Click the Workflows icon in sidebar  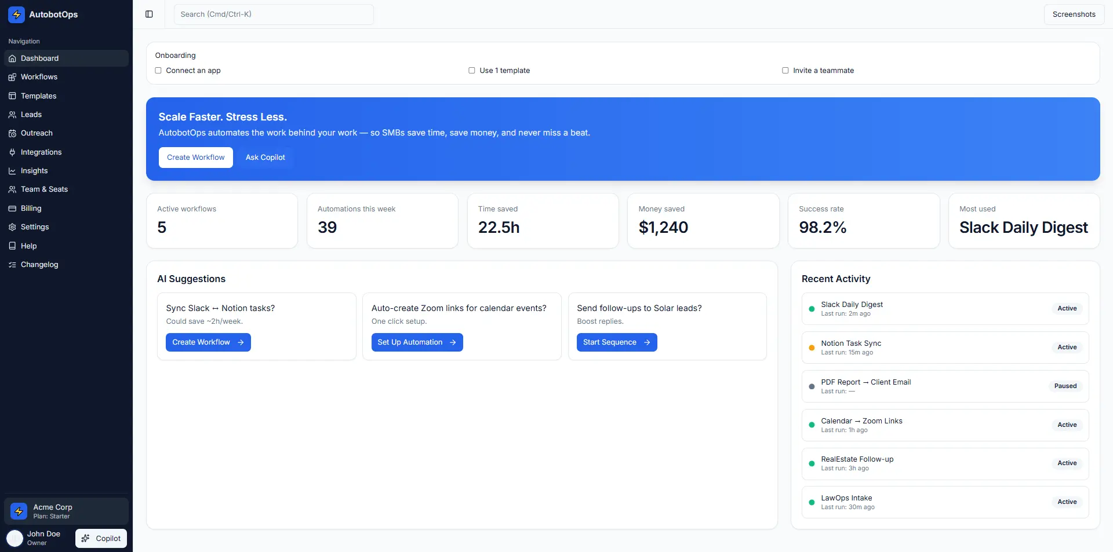(12, 77)
